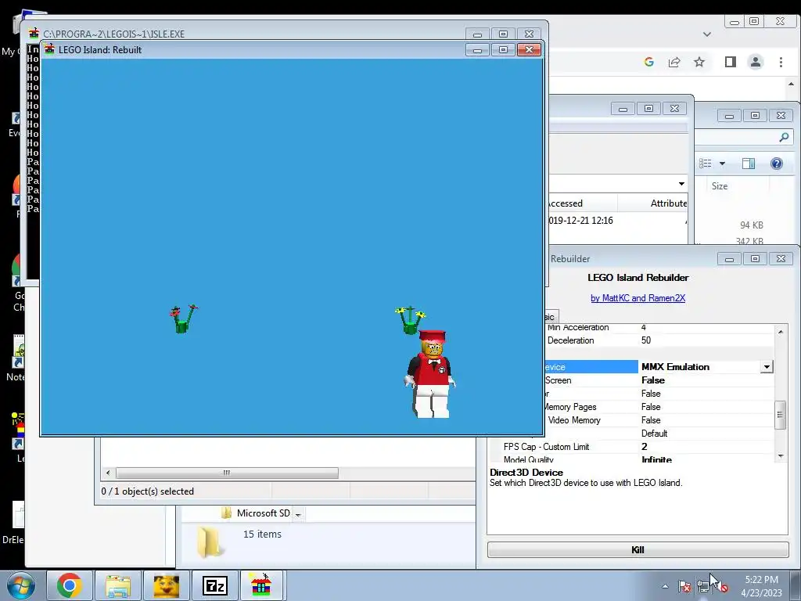Open Windows Explorer from the taskbar

pos(118,585)
